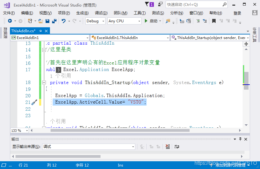Open the 工具(T) tools menu

(140, 13)
